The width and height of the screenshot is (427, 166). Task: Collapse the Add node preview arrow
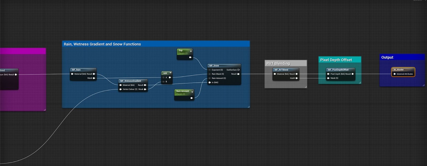[x=170, y=73]
